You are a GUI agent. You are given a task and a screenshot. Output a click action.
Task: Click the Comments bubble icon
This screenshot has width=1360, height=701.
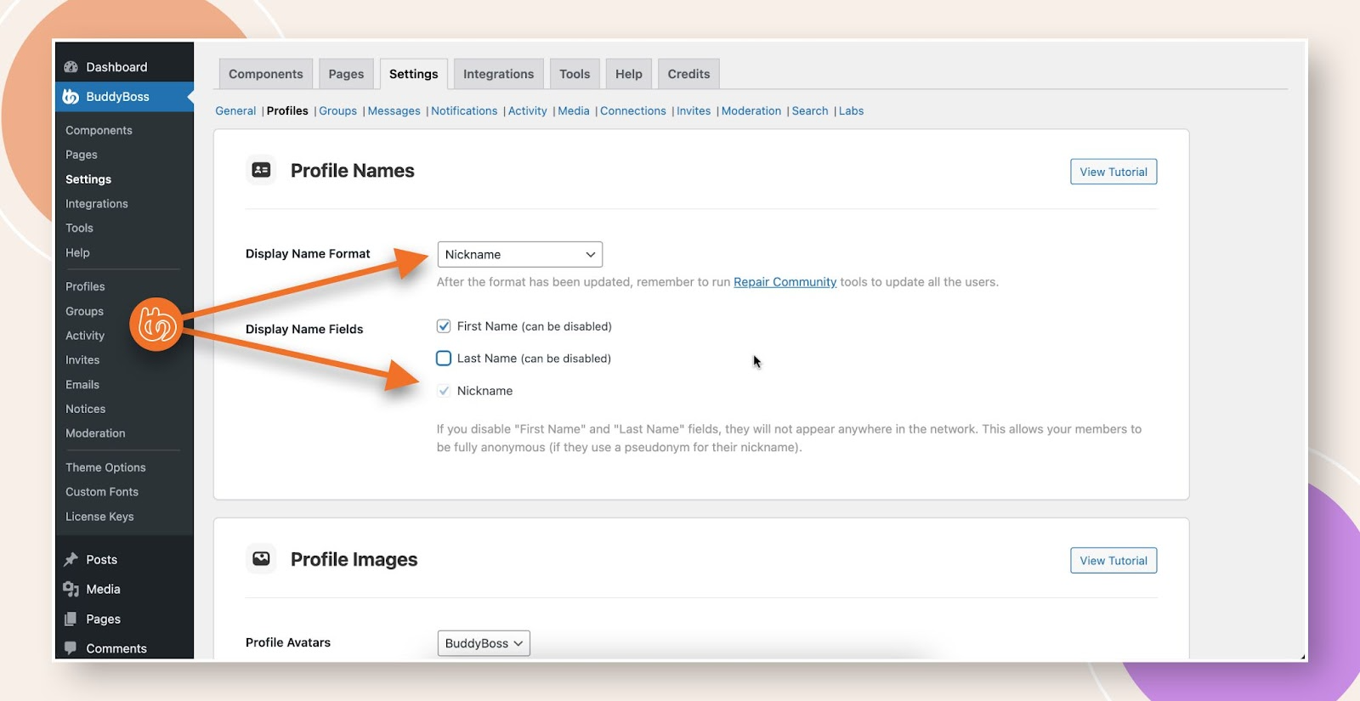(71, 648)
